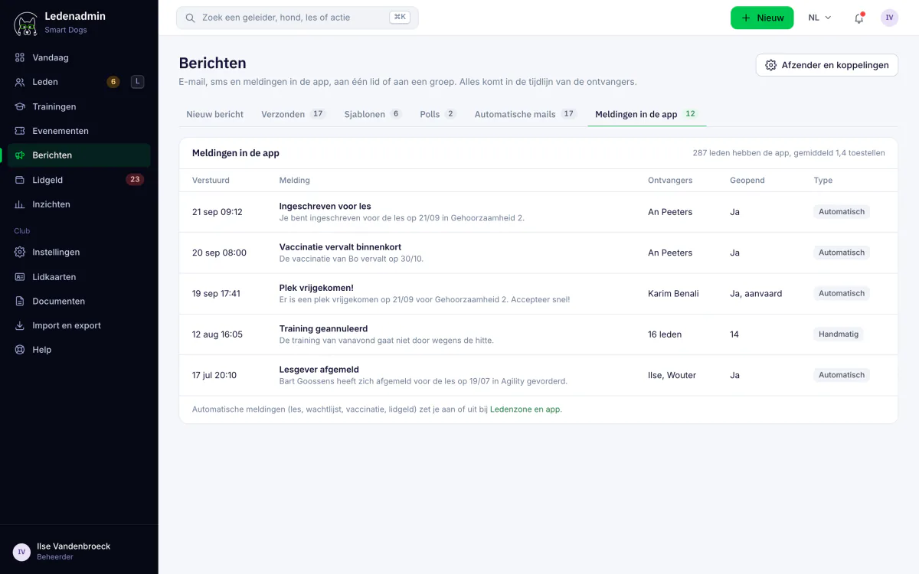Open Lidgeld in the sidebar
Viewport: 919px width, 574px height.
(x=79, y=180)
